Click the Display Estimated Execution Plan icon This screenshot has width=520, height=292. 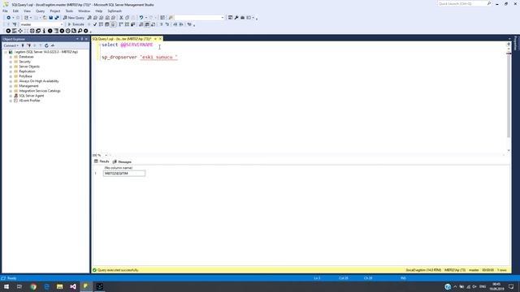pos(101,24)
